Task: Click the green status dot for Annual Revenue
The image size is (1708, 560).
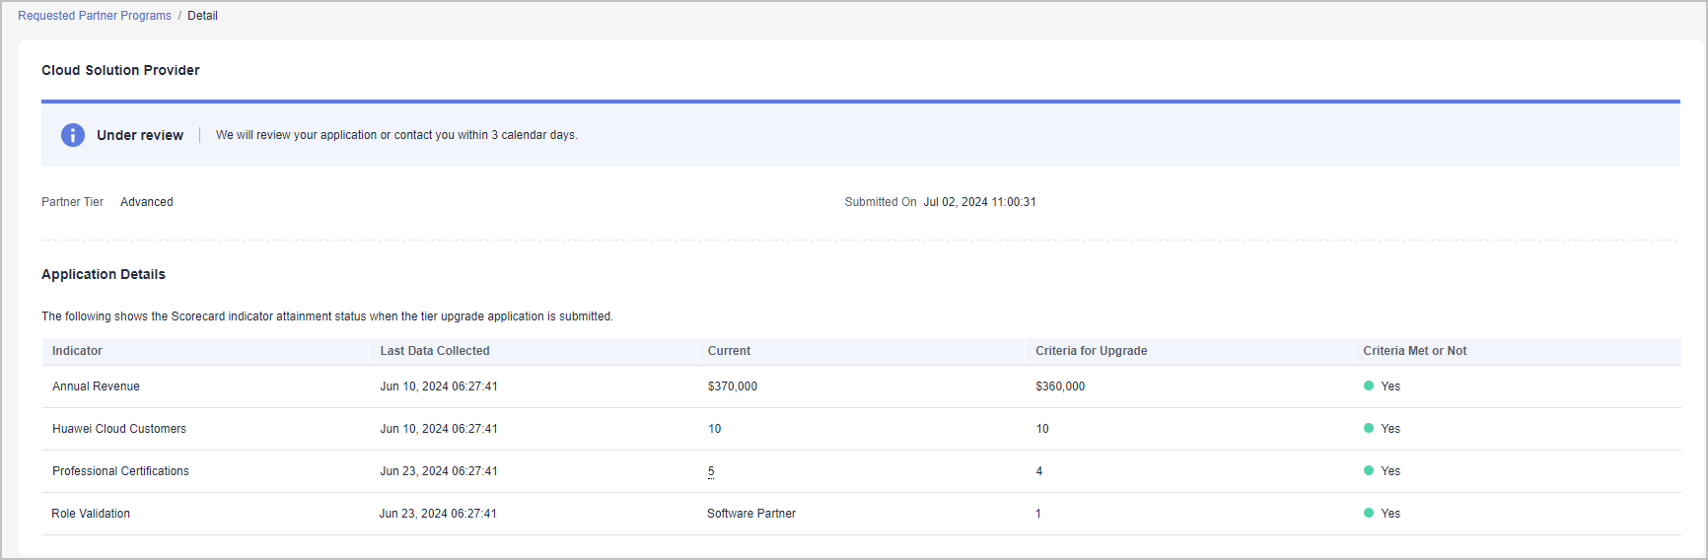Action: click(x=1369, y=385)
